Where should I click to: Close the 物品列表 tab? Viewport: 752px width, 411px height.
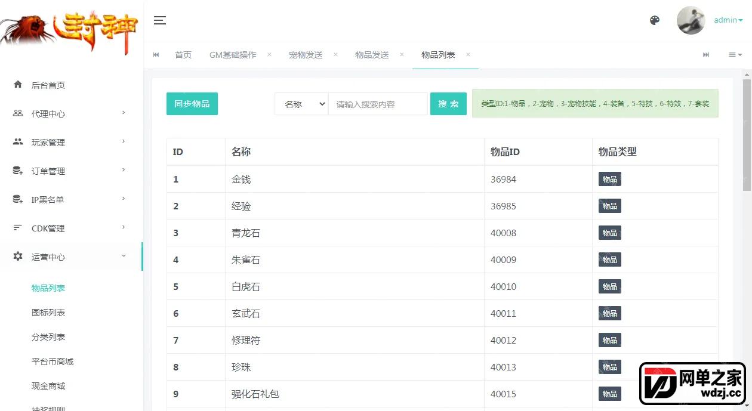[x=468, y=54]
